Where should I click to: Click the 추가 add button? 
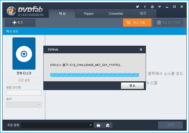click(20, 23)
